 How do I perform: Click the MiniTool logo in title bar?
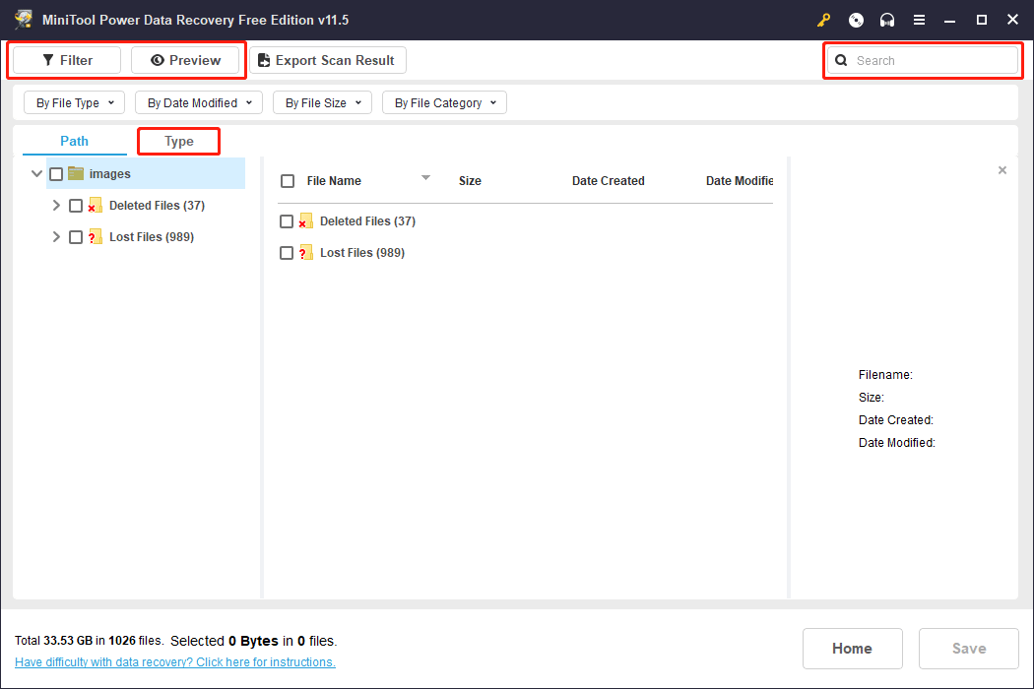[24, 19]
